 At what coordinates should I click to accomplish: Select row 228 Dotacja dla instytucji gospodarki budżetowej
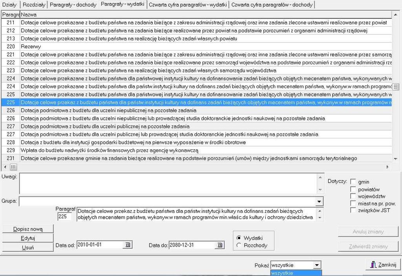point(196,142)
